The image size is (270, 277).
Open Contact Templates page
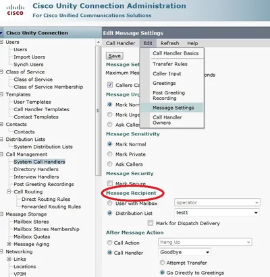tap(36, 117)
